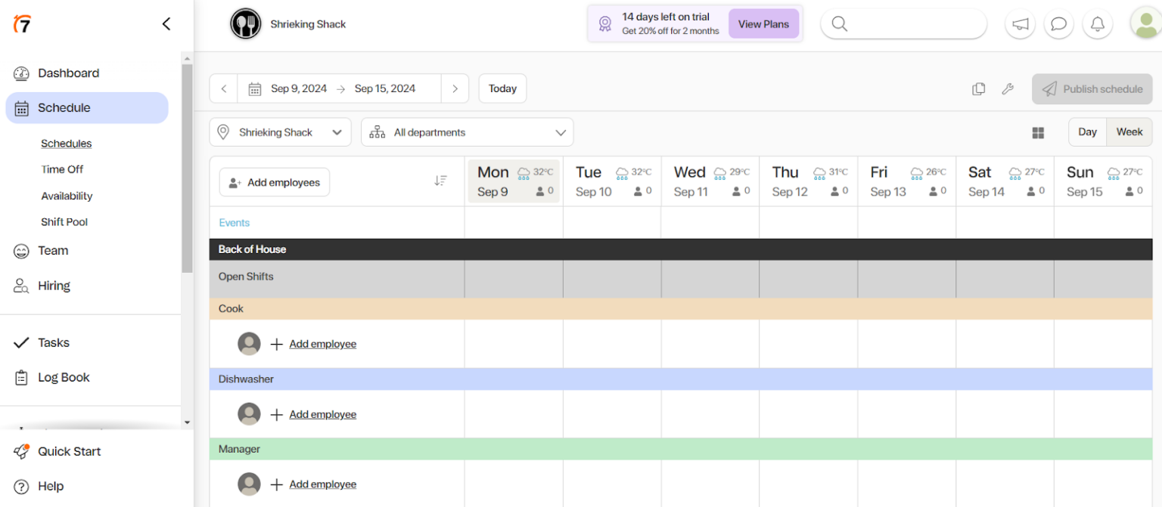The width and height of the screenshot is (1162, 507).
Task: Open the announcements megaphone icon
Action: point(1020,23)
